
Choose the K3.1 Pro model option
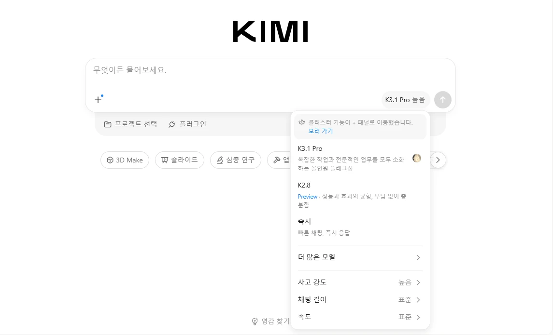pos(360,158)
